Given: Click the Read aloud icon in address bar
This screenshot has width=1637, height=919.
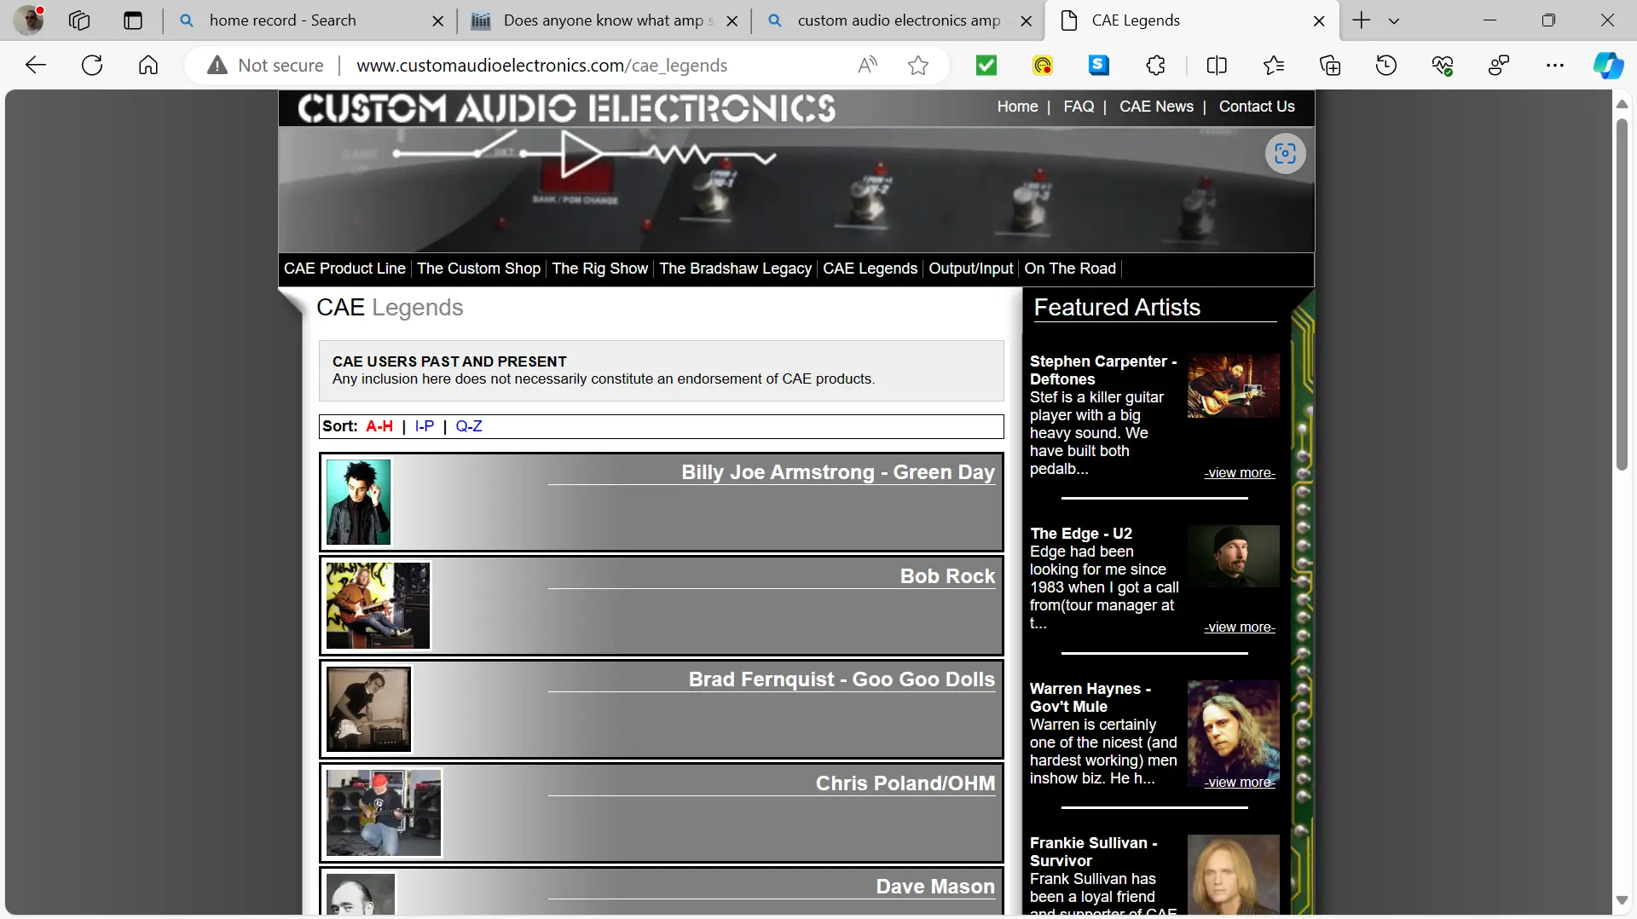Looking at the screenshot, I should click(x=867, y=66).
